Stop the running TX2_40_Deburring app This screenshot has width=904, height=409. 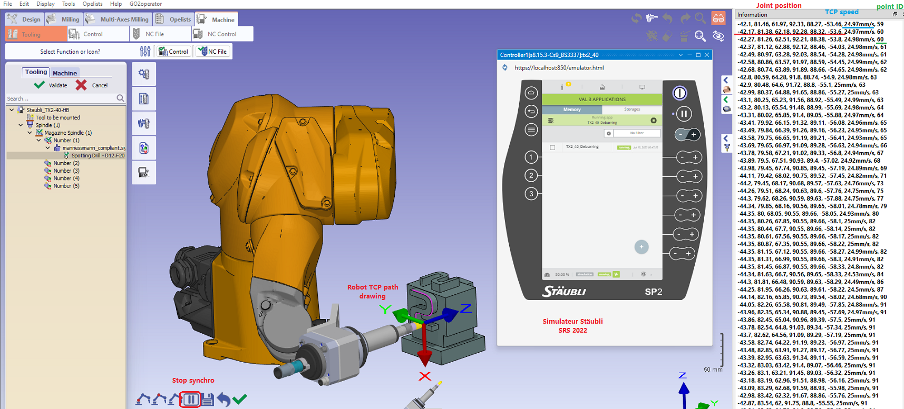pos(654,121)
